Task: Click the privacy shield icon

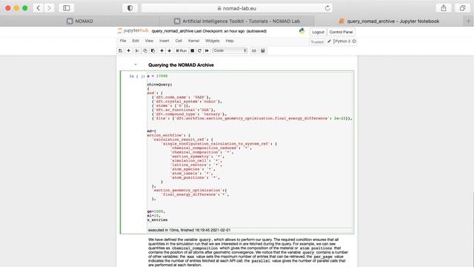Action: 130,8
